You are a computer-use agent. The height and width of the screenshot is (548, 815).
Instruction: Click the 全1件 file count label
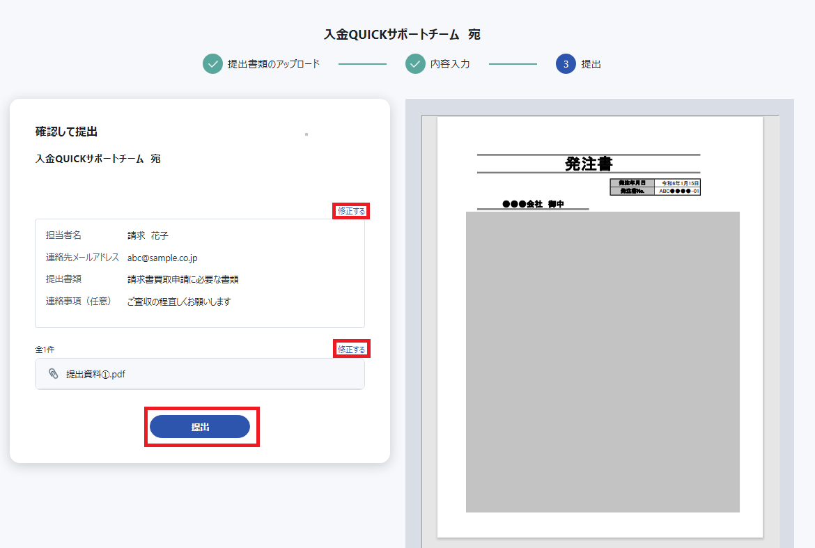pos(45,350)
